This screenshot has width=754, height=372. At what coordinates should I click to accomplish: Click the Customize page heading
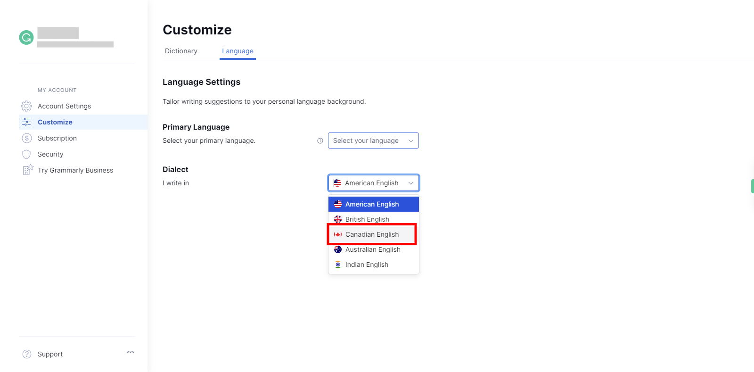tap(197, 30)
